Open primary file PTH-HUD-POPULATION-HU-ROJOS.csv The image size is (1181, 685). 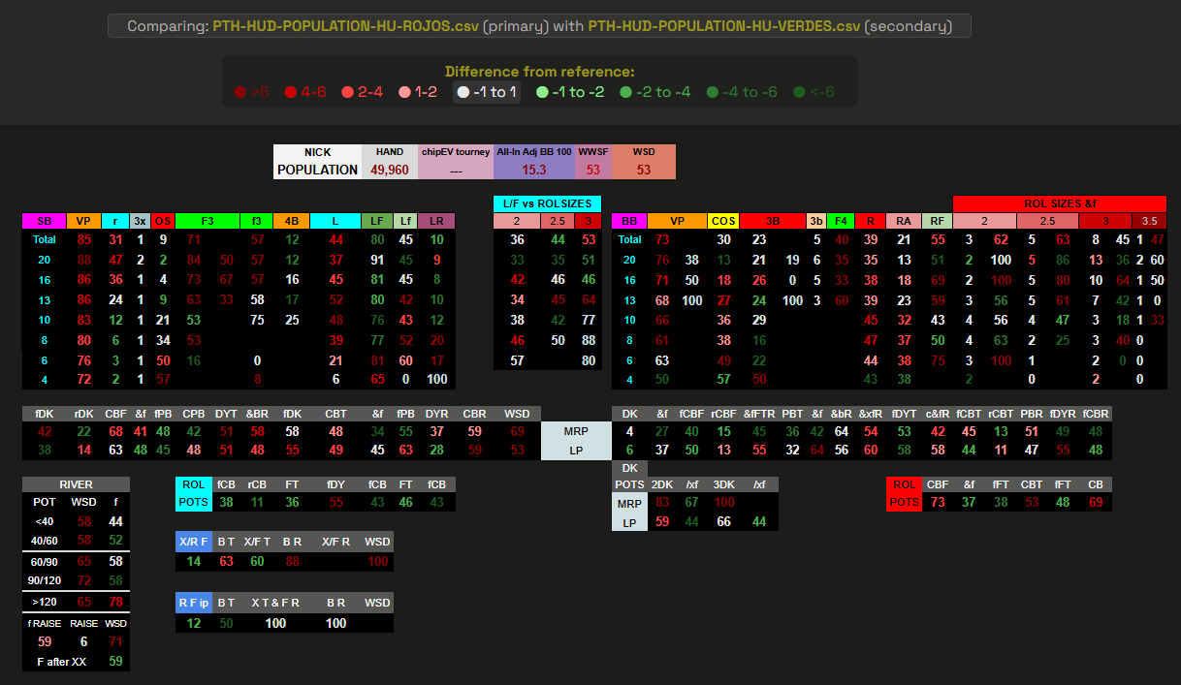[344, 26]
